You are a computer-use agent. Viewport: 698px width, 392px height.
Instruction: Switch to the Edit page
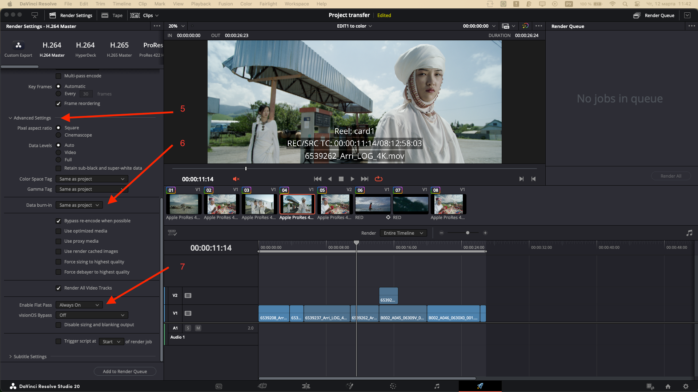click(306, 386)
